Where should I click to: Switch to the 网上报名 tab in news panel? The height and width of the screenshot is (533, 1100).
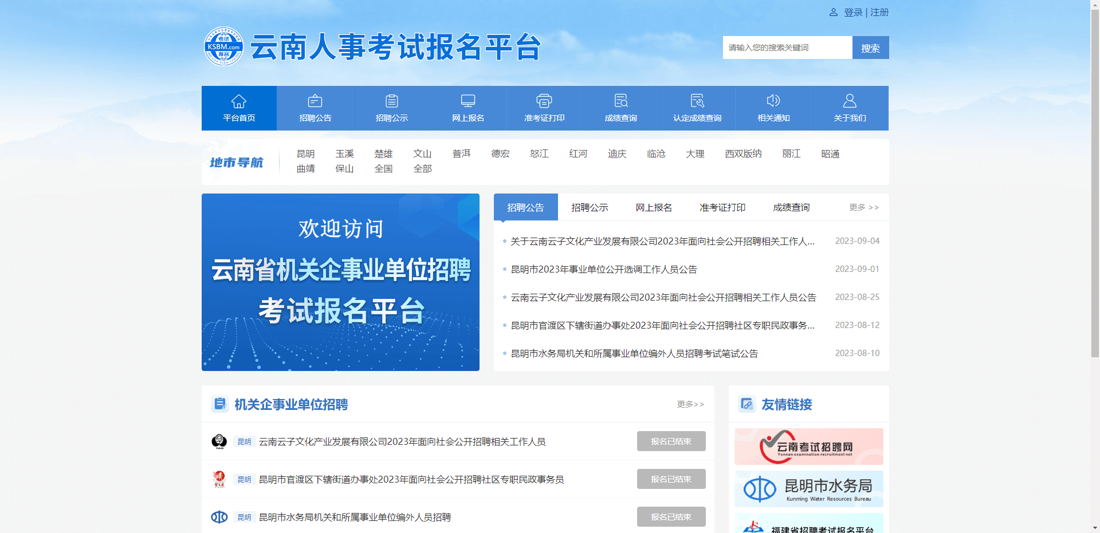(654, 207)
